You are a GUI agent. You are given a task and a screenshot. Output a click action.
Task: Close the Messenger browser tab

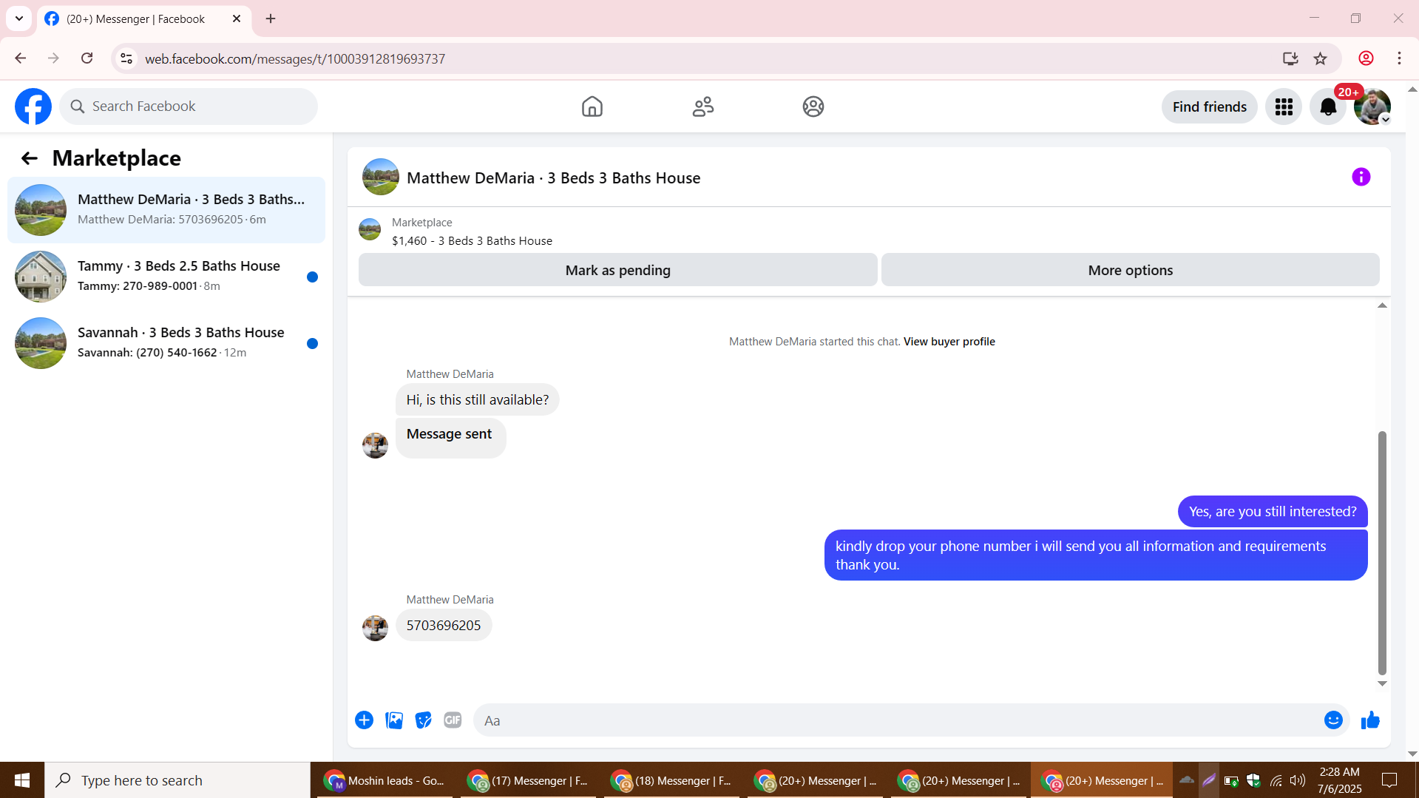click(x=237, y=18)
